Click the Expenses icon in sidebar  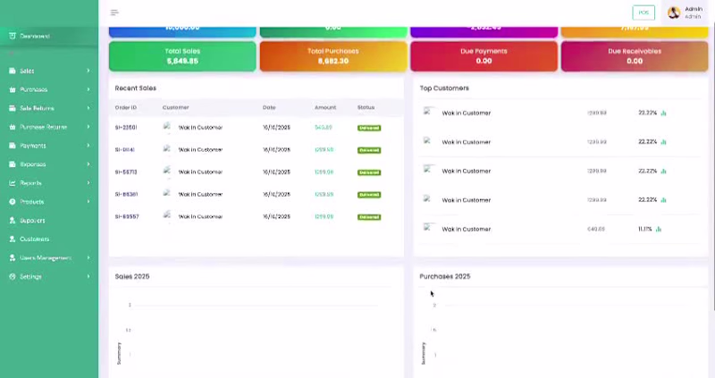(x=13, y=164)
